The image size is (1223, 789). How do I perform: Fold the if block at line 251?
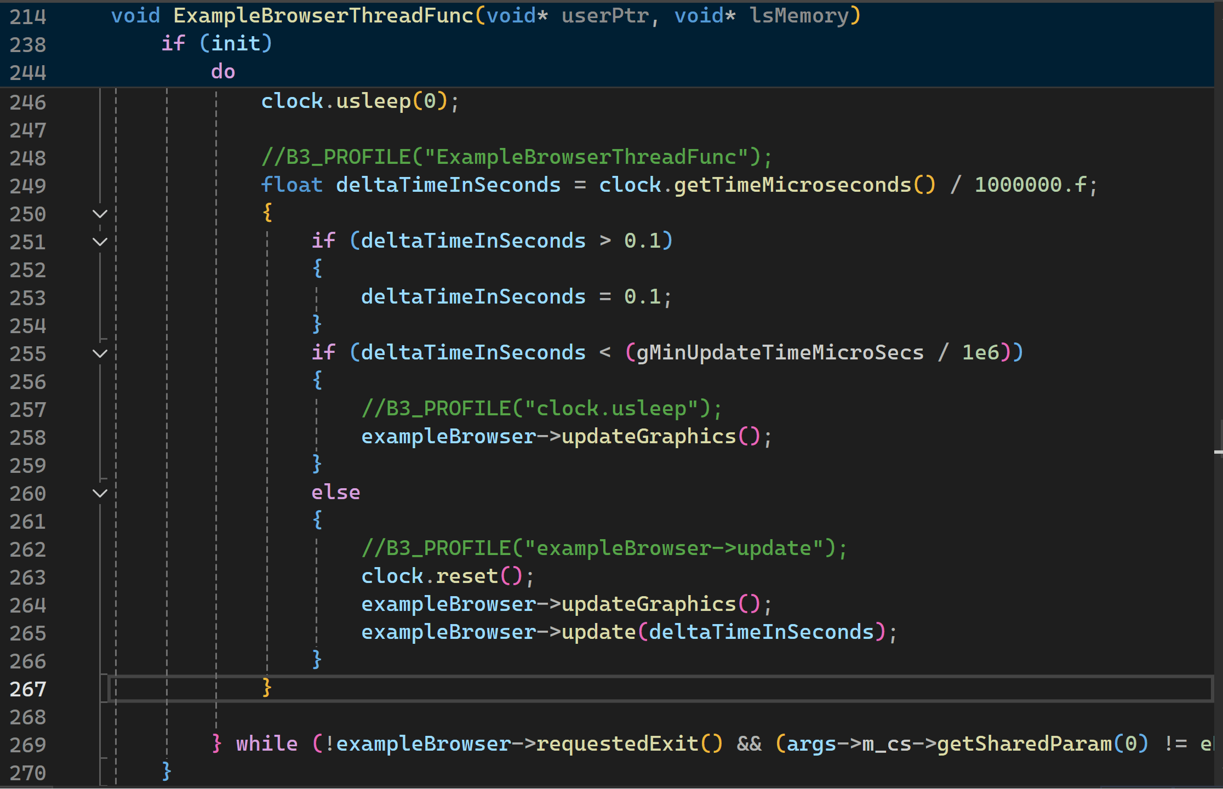[100, 242]
